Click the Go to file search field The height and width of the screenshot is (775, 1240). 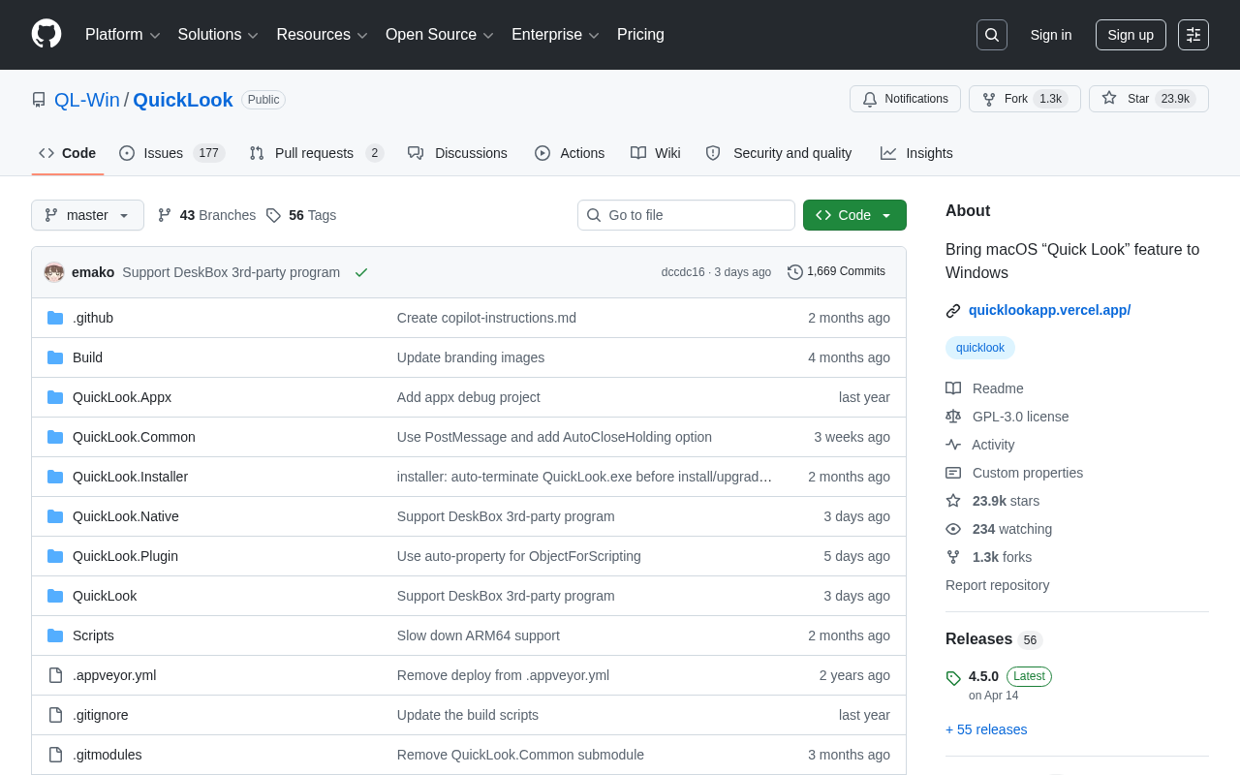[x=686, y=215]
